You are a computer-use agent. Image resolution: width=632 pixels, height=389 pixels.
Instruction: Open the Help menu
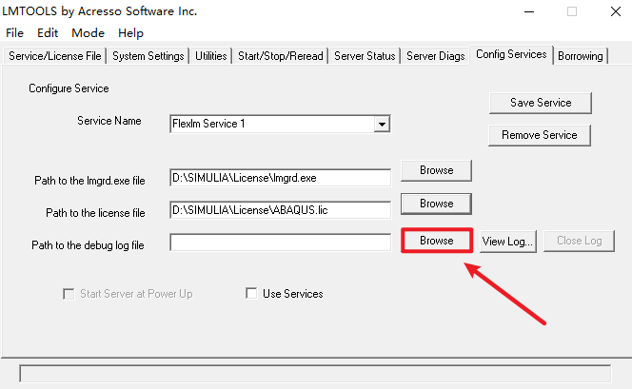[131, 32]
